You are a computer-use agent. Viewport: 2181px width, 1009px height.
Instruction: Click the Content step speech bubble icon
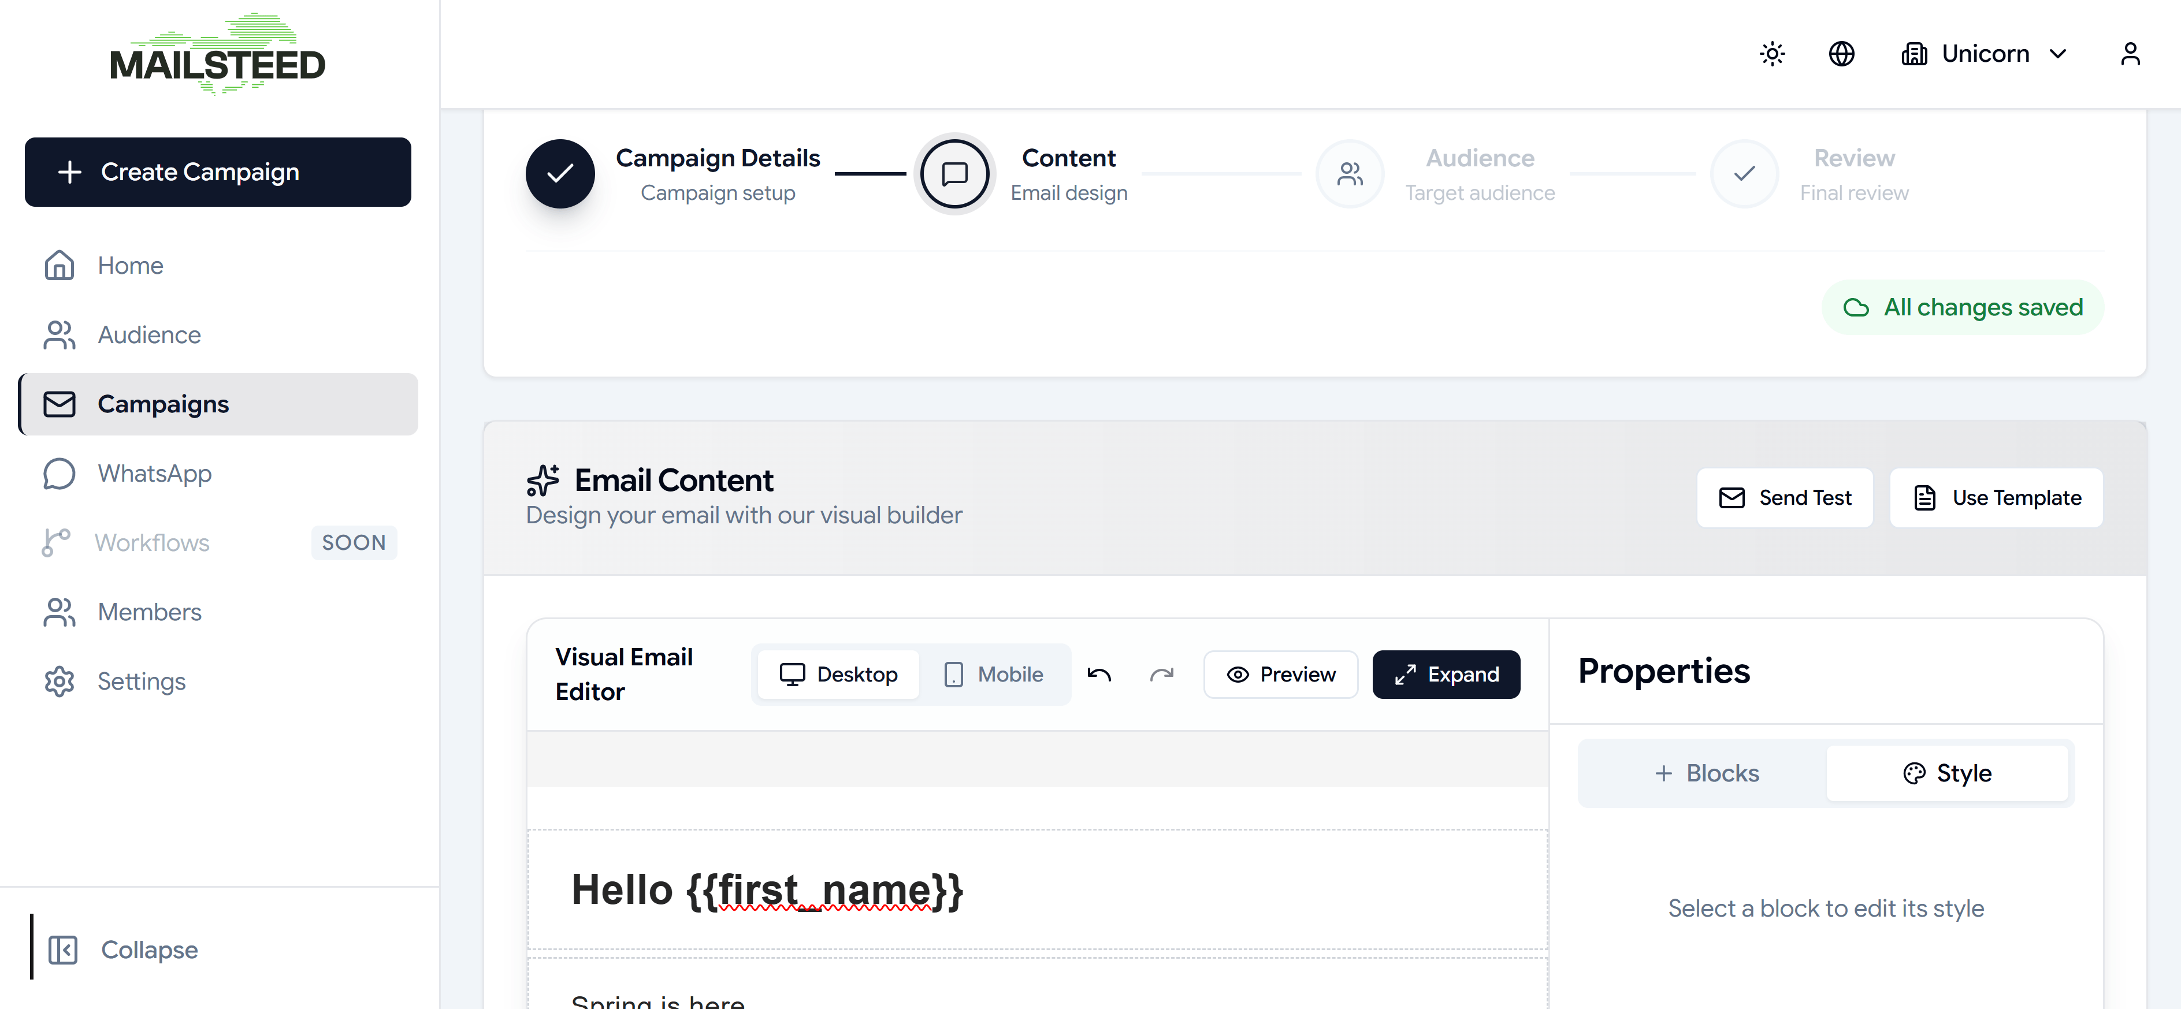coord(954,173)
